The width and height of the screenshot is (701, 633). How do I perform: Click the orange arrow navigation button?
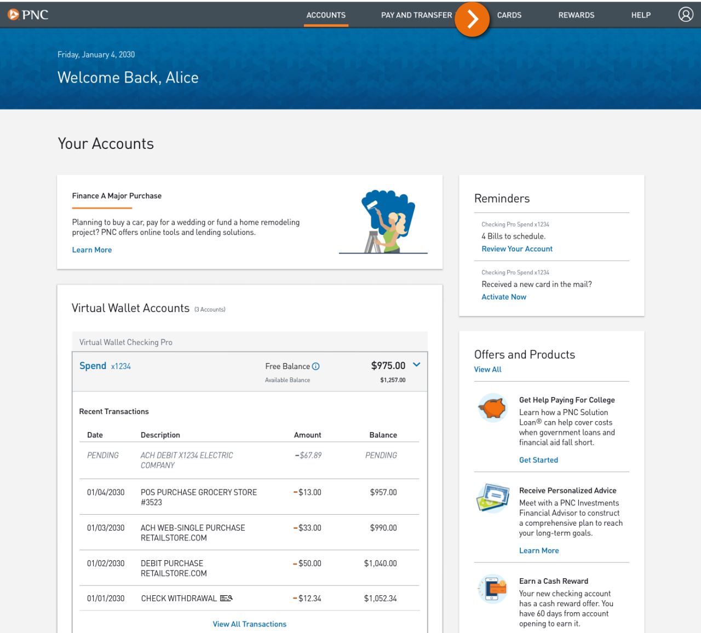[472, 19]
